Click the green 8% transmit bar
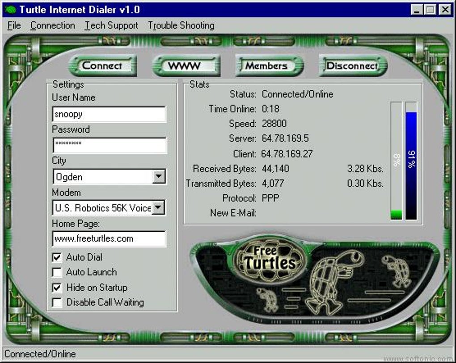Screen dimensions: 456x363 396,161
